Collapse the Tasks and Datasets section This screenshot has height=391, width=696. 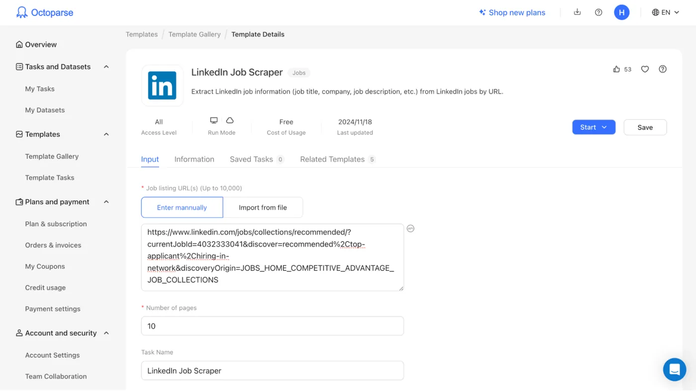pos(106,66)
